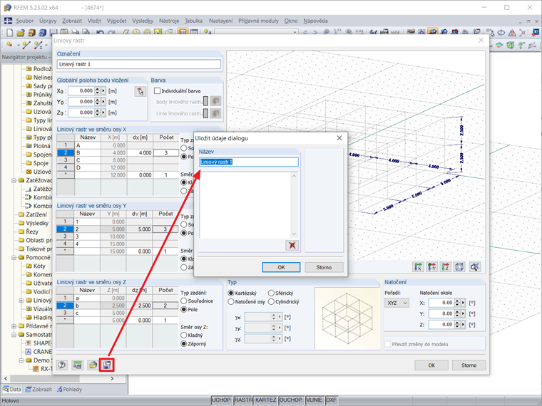
Task: Open the Přídavné moduly menu
Action: tap(258, 21)
